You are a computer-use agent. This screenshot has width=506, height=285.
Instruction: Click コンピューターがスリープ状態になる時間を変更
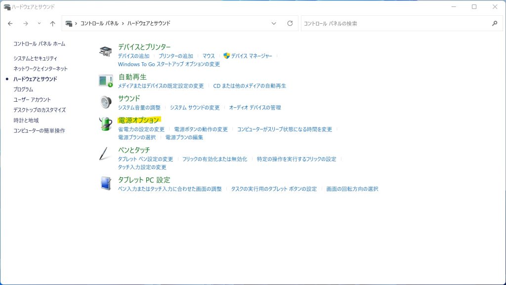[x=285, y=129]
